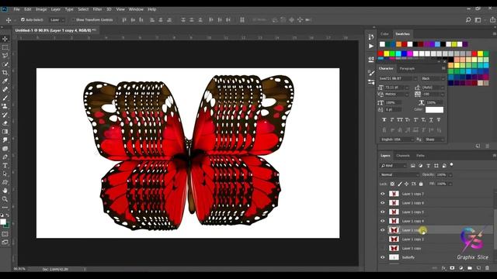Open the font family dropdown in Character panel

[398, 78]
